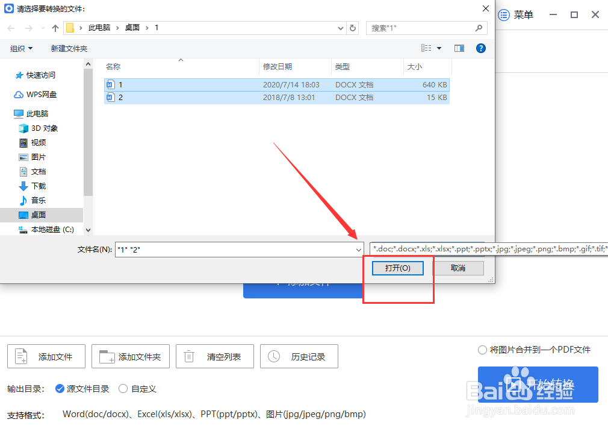Click 桌面 in the address breadcrumb
This screenshot has height=431, width=608.
point(132,28)
